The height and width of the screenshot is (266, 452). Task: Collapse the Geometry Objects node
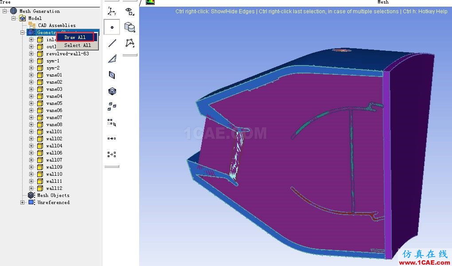pyautogui.click(x=23, y=32)
